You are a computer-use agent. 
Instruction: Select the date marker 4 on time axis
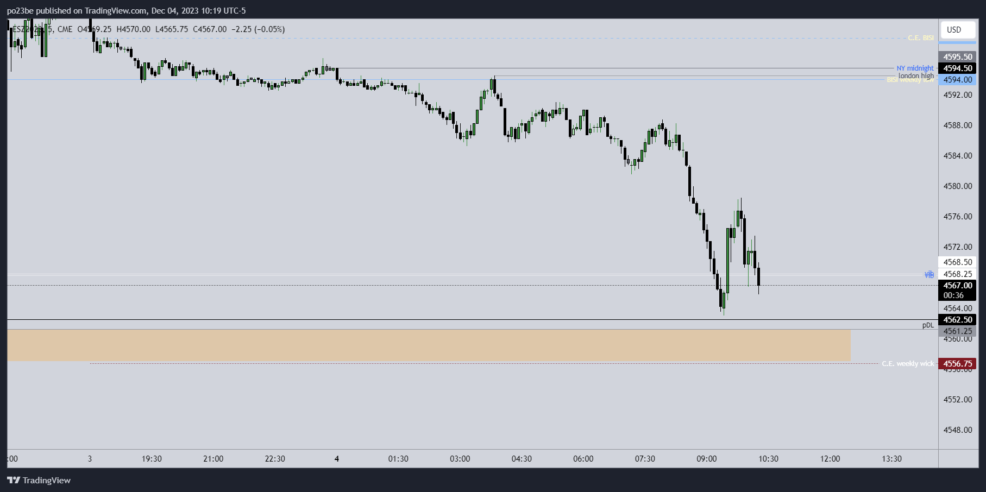coord(337,459)
